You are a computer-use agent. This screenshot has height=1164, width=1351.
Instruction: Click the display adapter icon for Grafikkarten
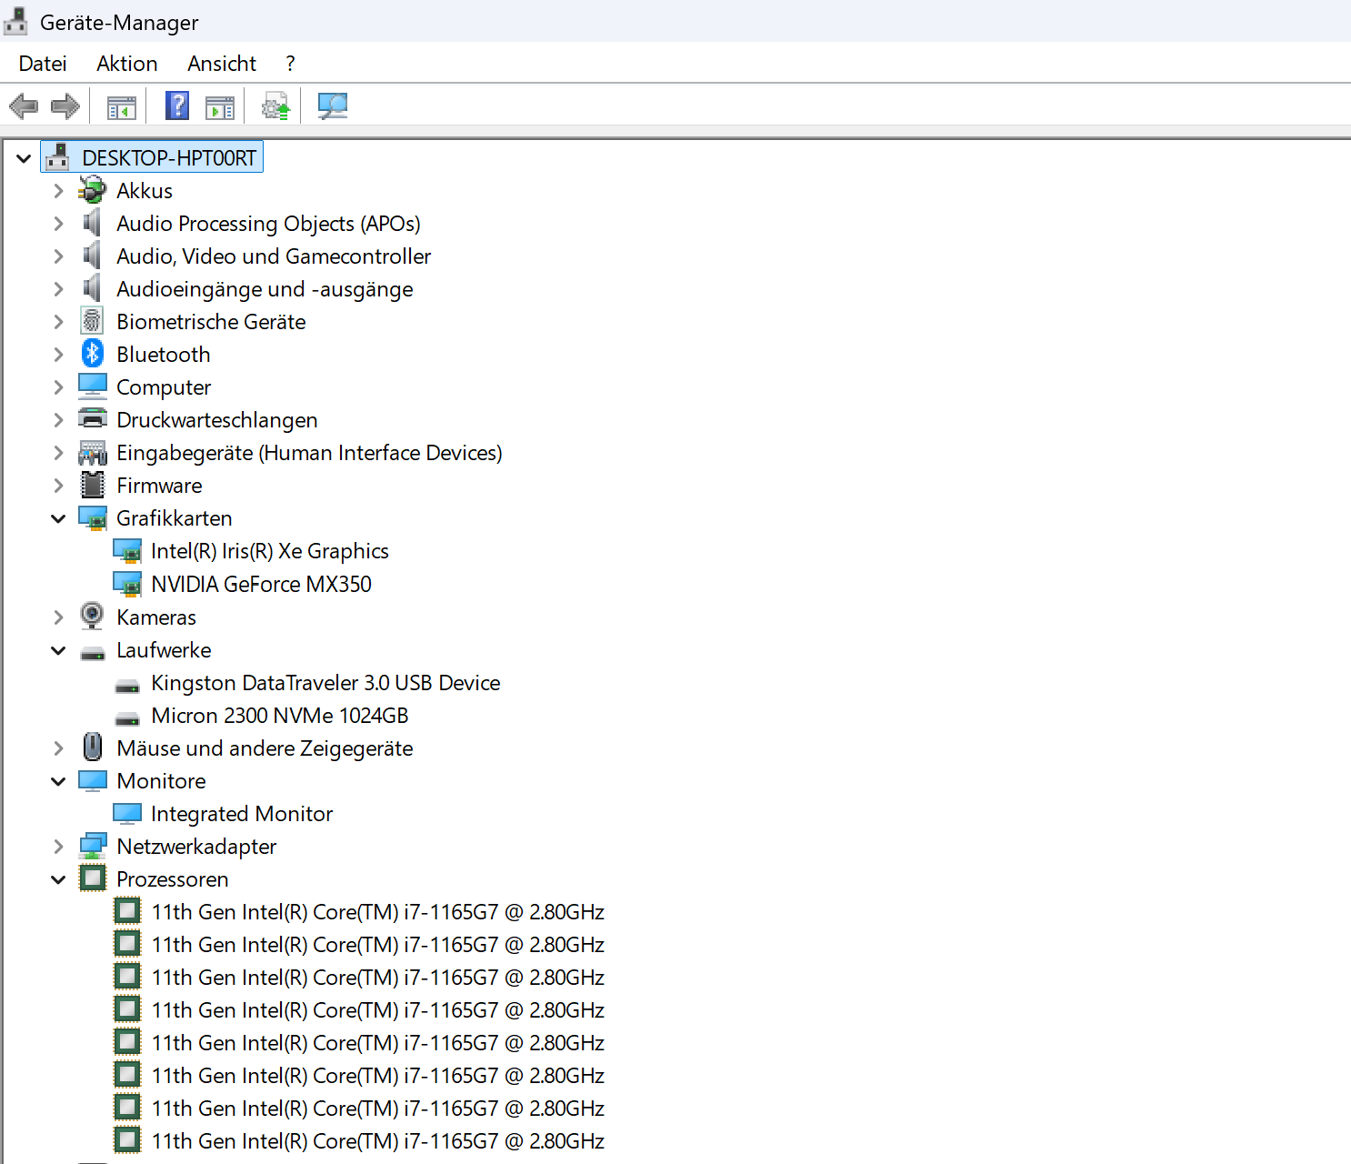click(93, 518)
